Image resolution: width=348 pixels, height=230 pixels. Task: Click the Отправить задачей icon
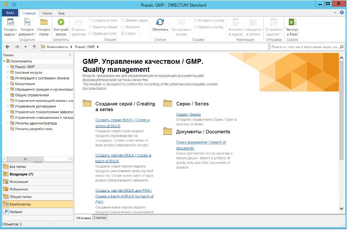pyautogui.click(x=274, y=22)
